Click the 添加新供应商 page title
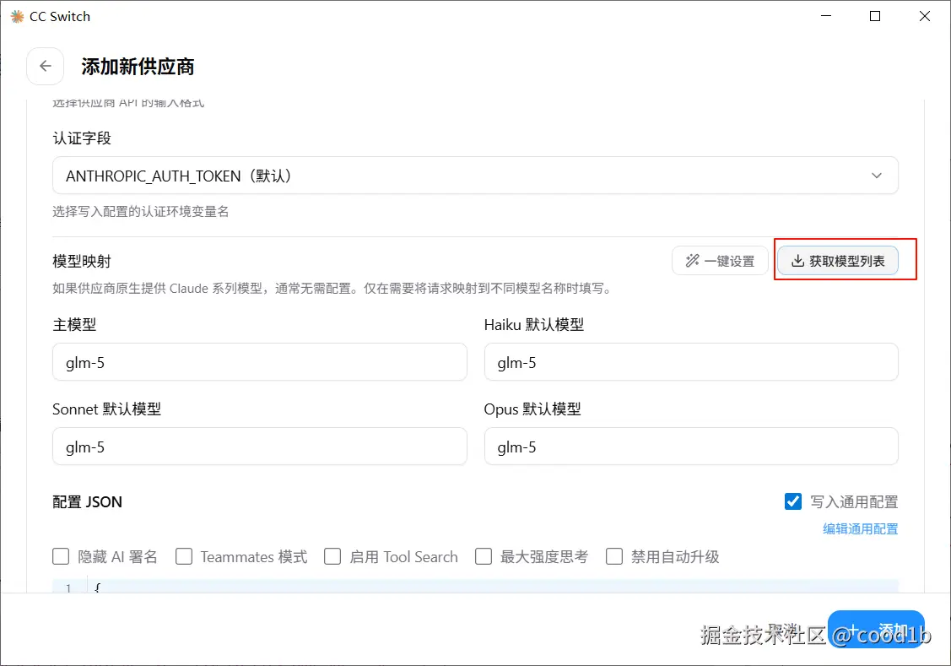This screenshot has height=666, width=951. (x=138, y=67)
